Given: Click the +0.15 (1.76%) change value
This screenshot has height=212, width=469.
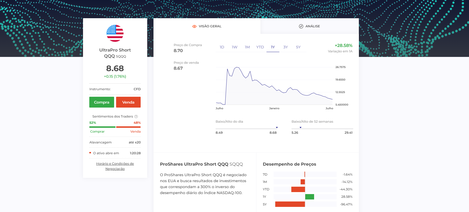Looking at the screenshot, I should click(115, 76).
